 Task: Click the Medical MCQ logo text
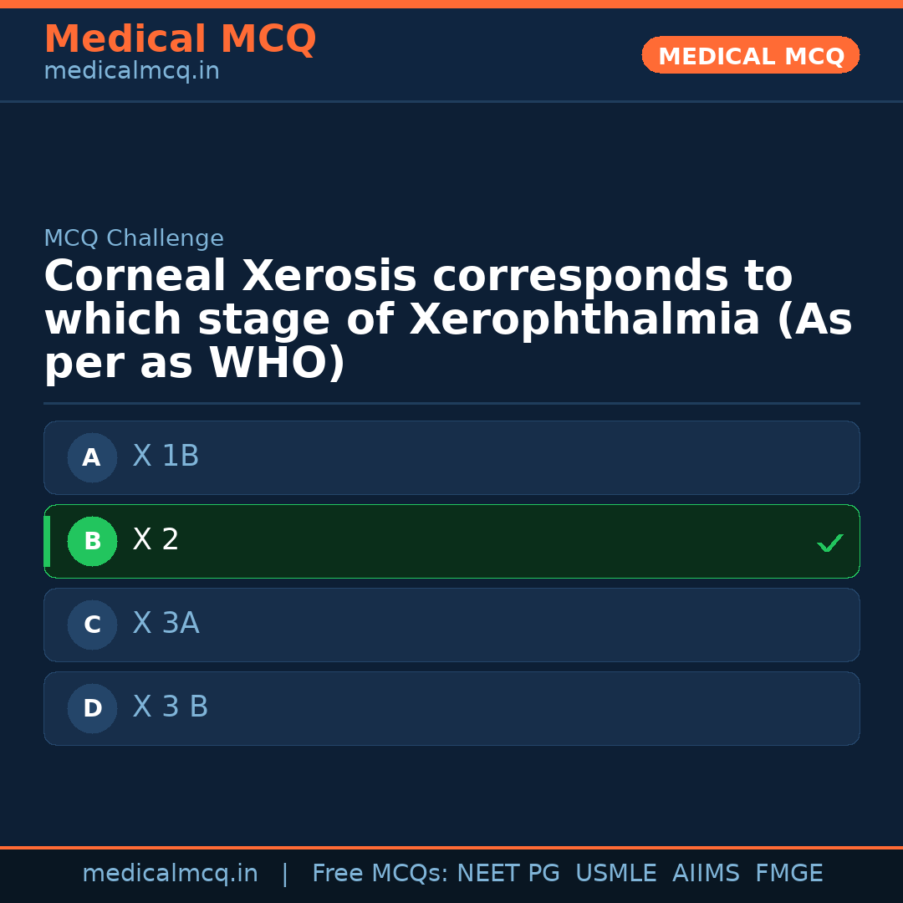pyautogui.click(x=180, y=38)
